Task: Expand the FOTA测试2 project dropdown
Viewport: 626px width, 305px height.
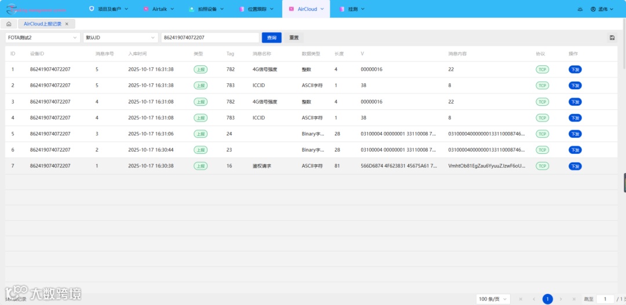Action: [43, 38]
